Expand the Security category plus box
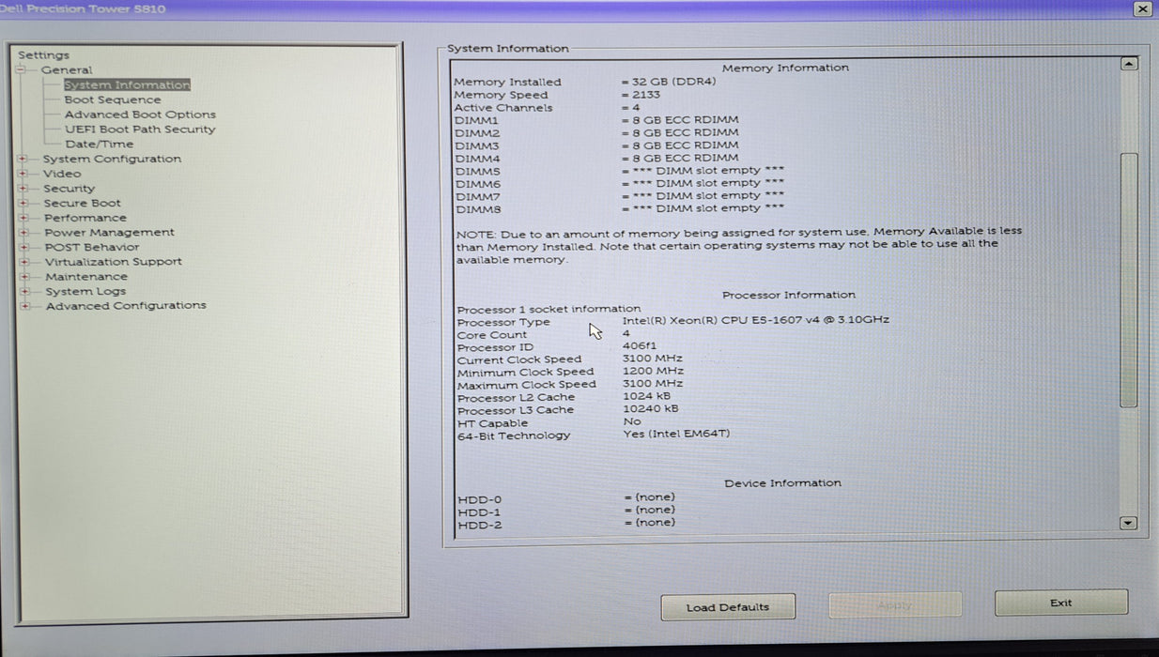The height and width of the screenshot is (657, 1159). [x=23, y=188]
